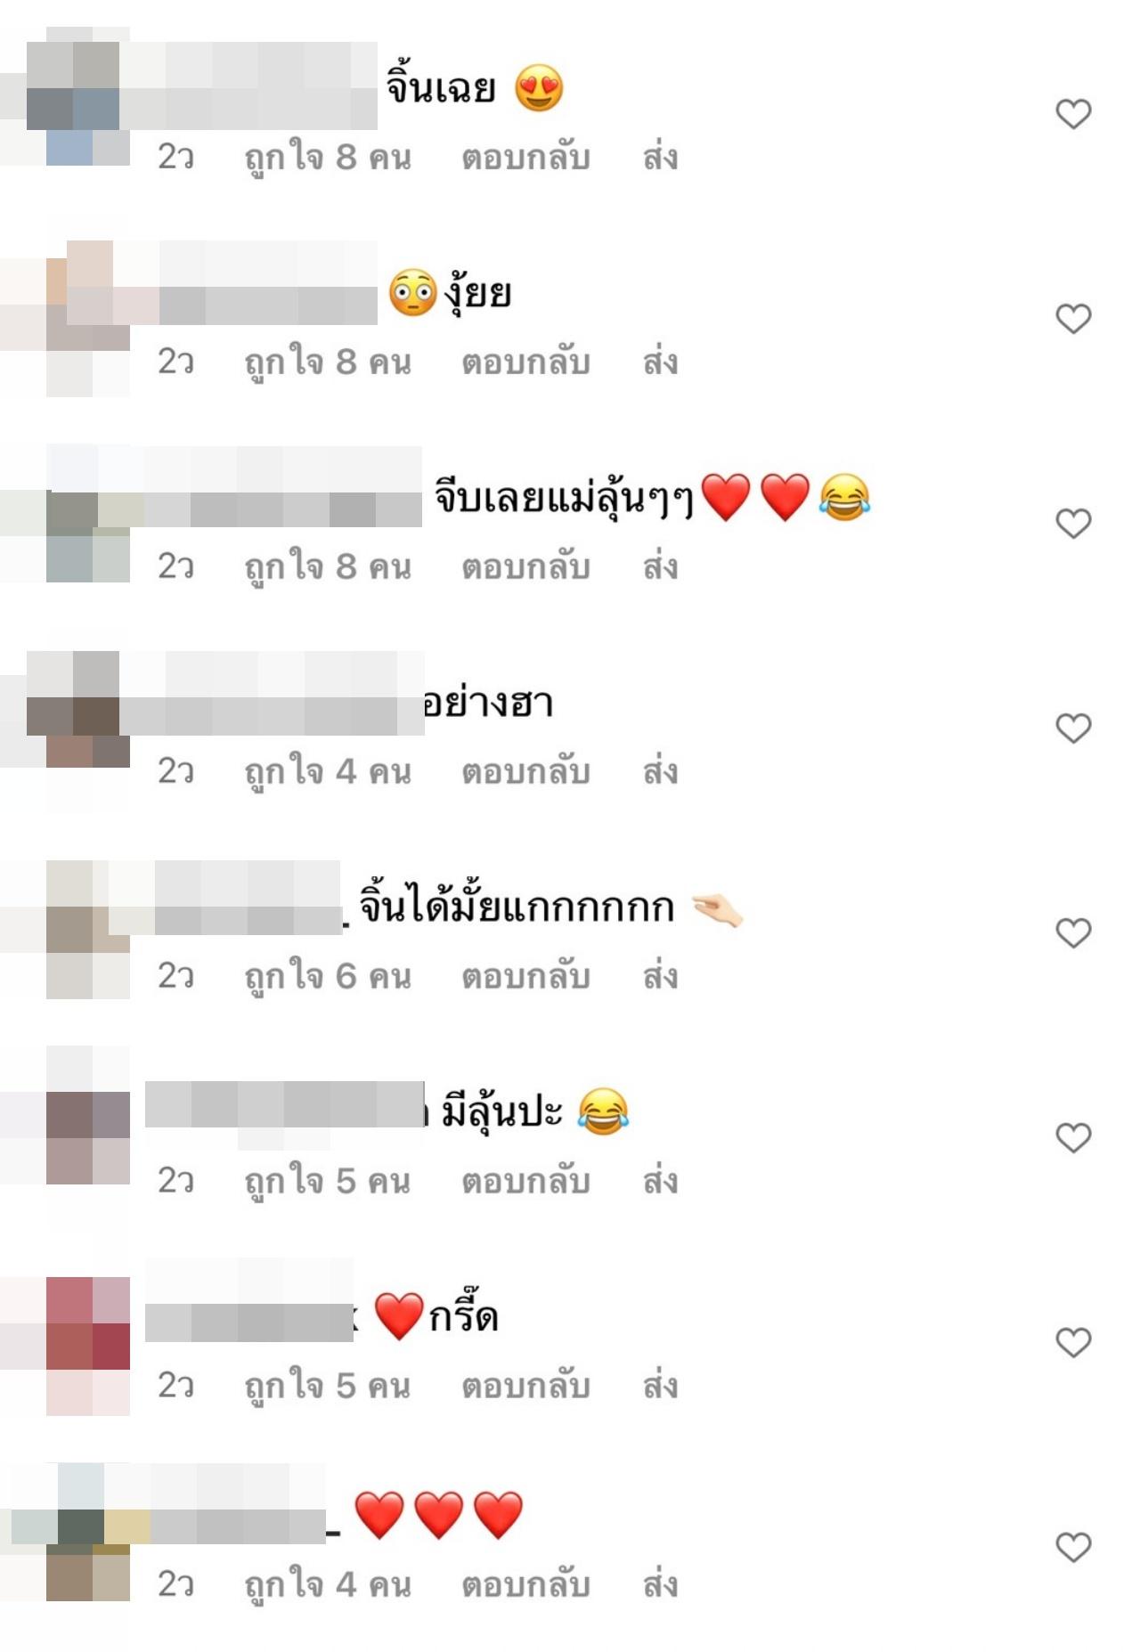1140x1652 pixels.
Task: Send (ส่ง) the มีลุ้นปะ comment
Action: [660, 1181]
